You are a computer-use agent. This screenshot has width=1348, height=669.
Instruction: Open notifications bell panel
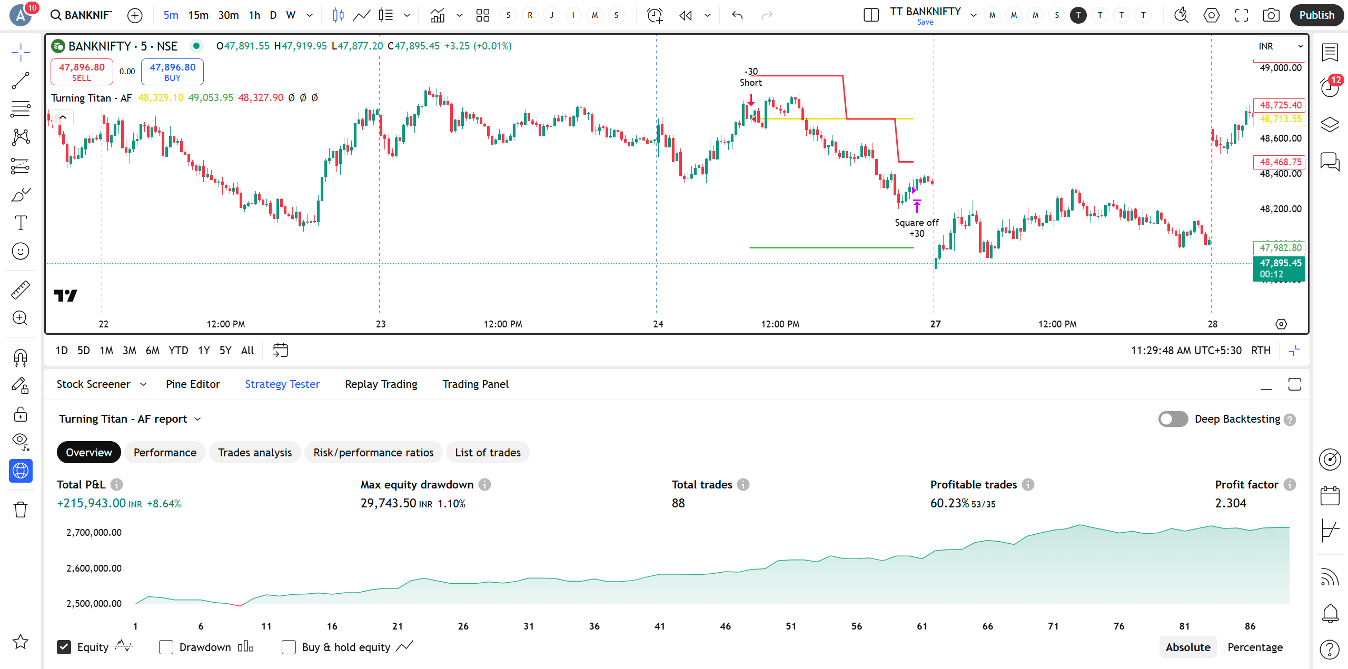pyautogui.click(x=1330, y=613)
